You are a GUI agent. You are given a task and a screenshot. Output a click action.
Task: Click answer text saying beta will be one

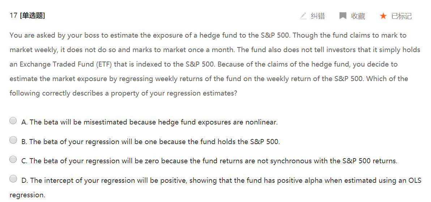pos(150,142)
